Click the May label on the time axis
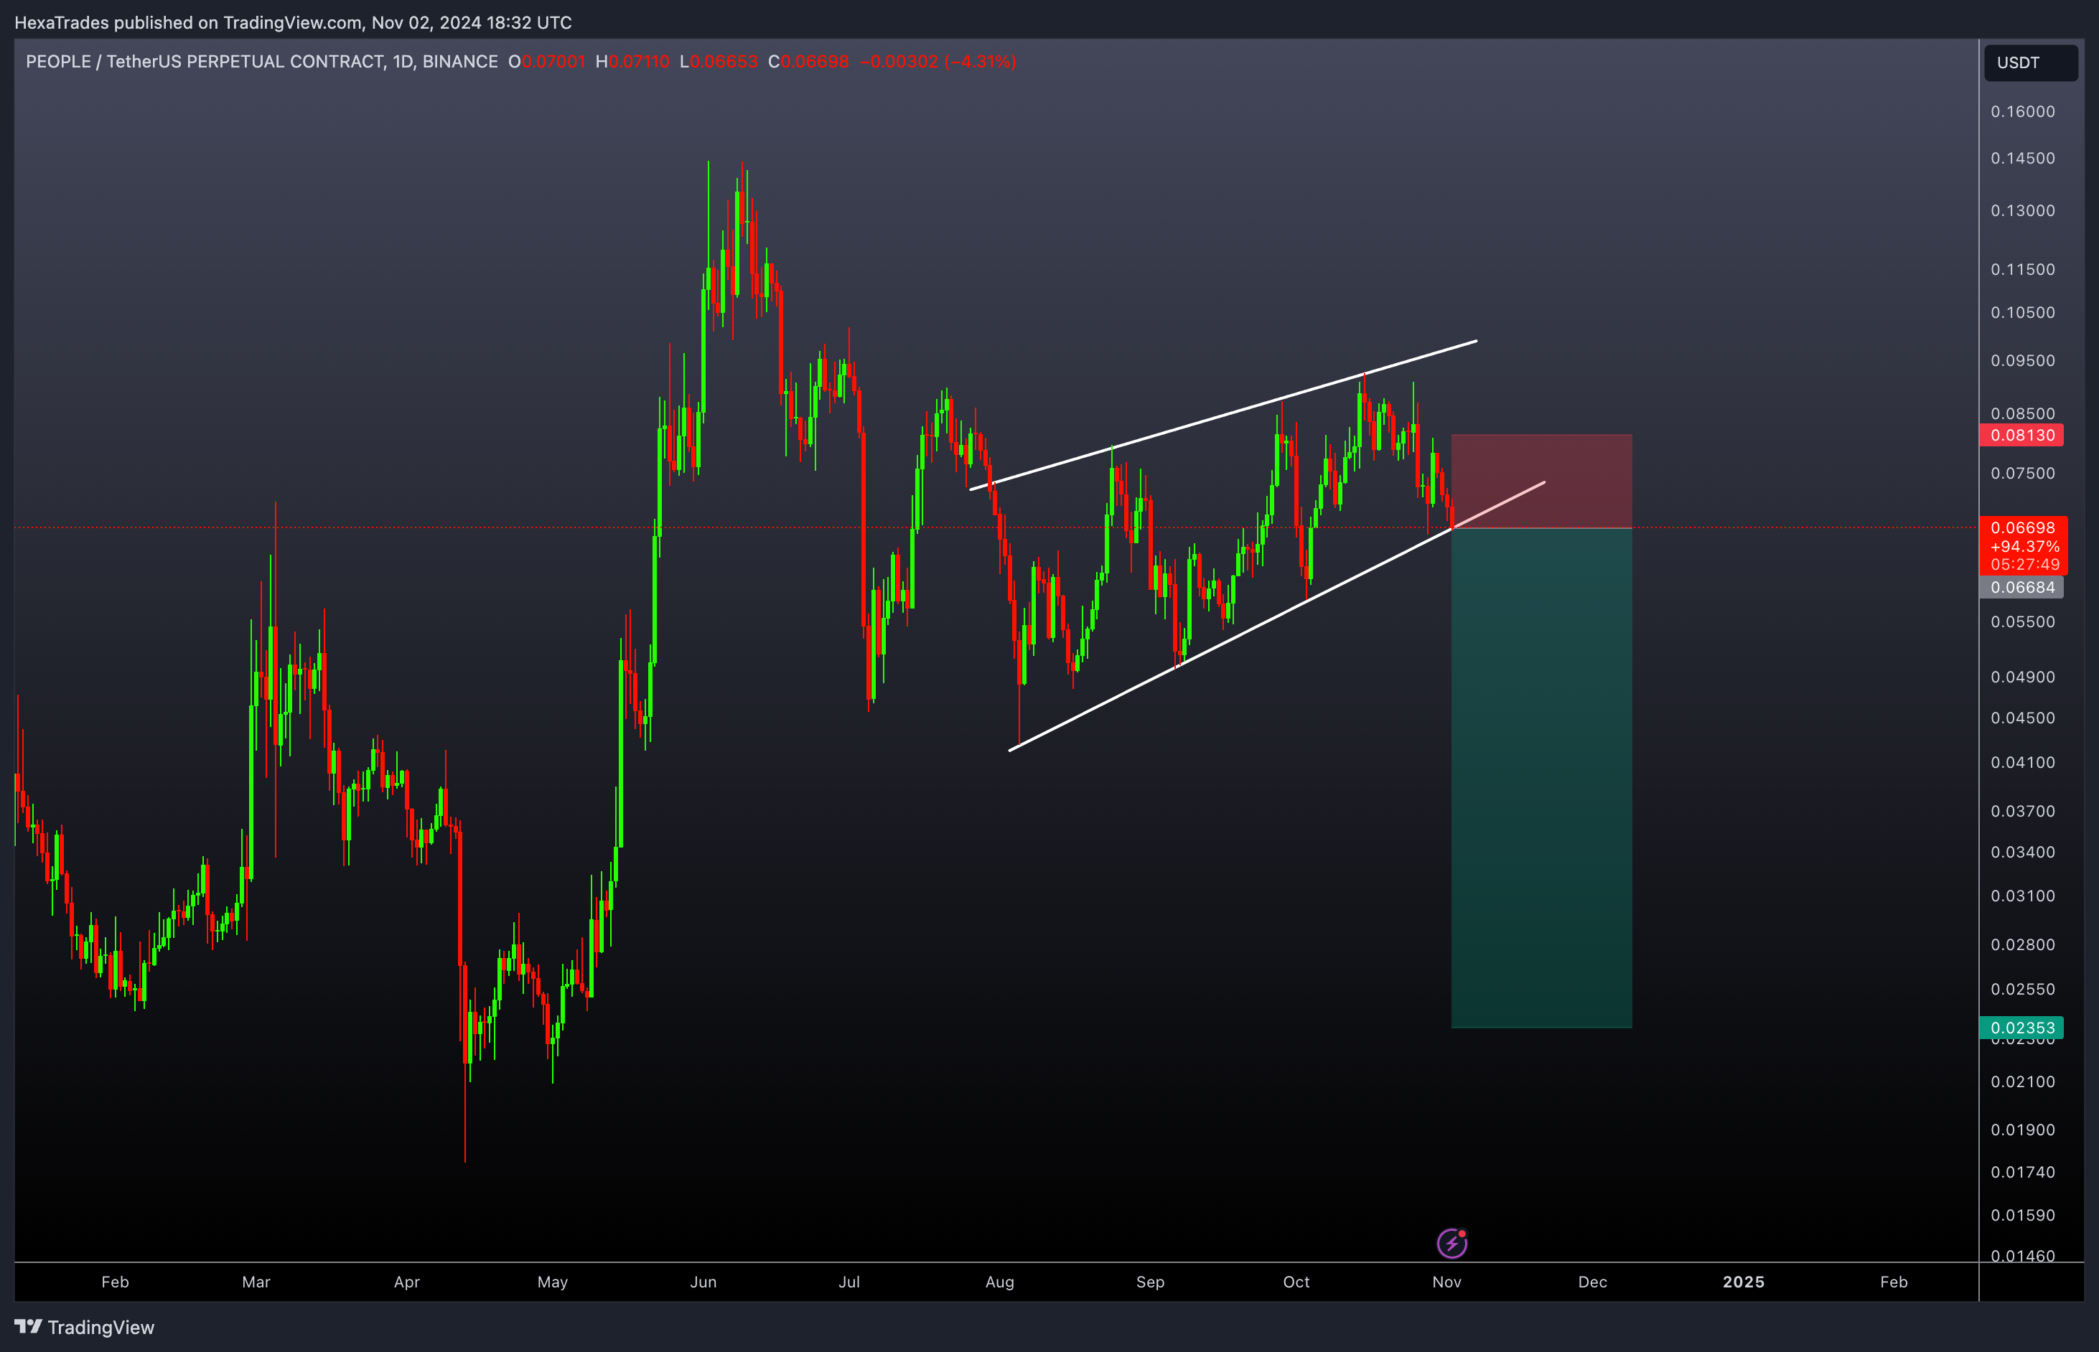The height and width of the screenshot is (1352, 2099). pyautogui.click(x=553, y=1282)
